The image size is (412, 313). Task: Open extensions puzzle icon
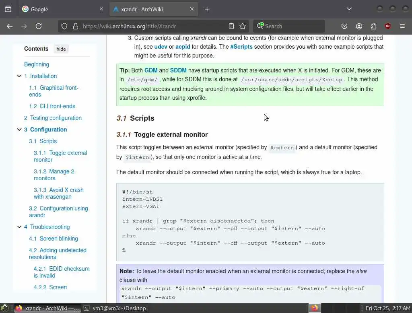coord(373,26)
